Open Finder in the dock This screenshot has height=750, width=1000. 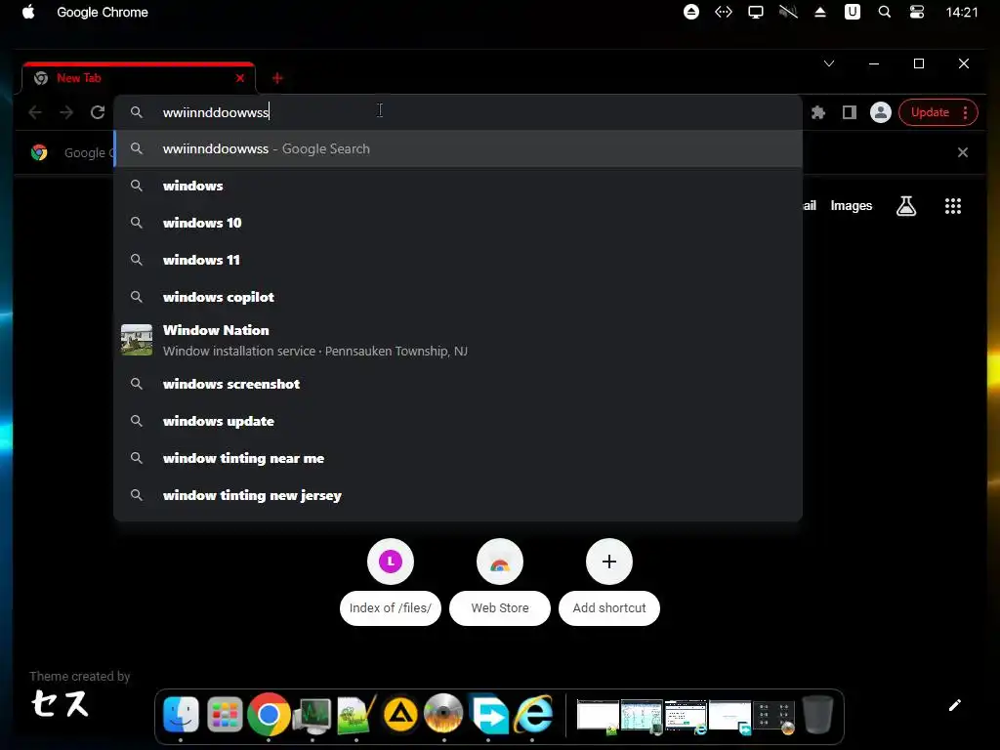click(181, 714)
